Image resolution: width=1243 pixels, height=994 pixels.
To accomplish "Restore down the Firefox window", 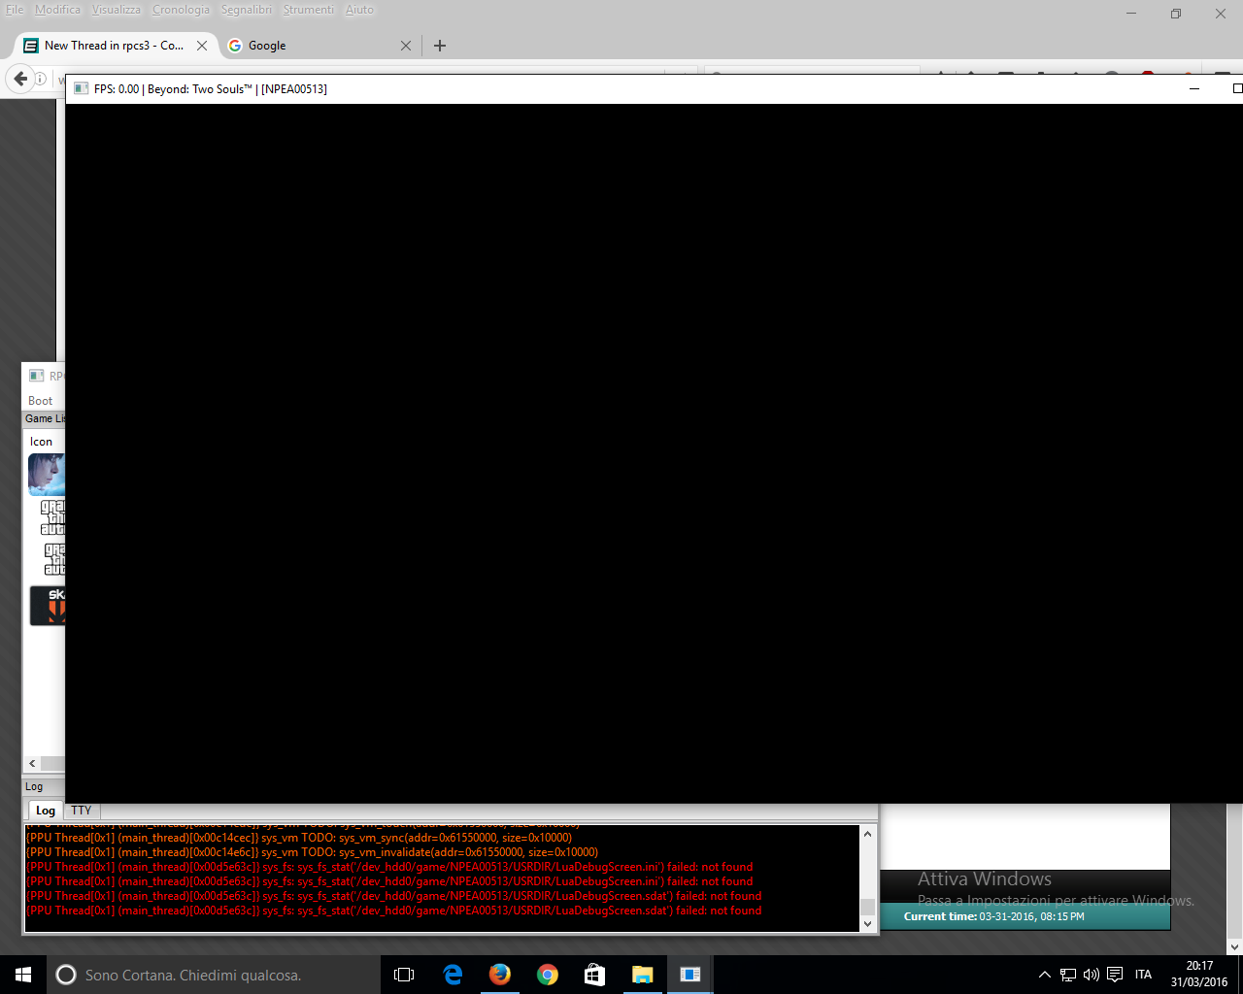I will [1176, 14].
